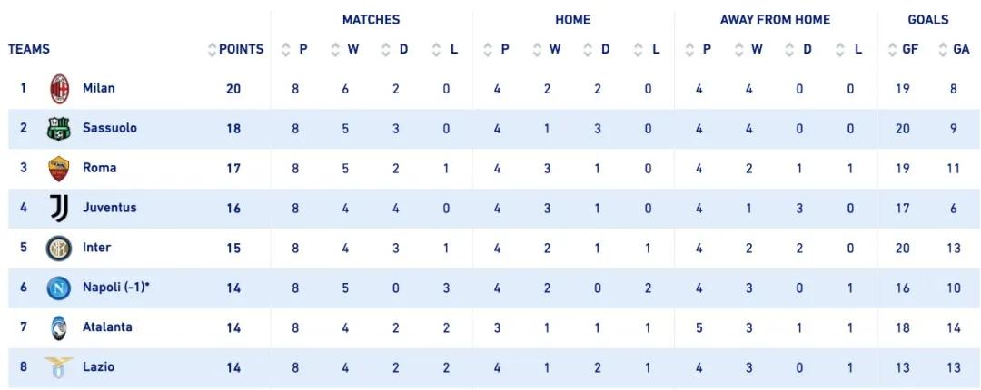Open the Atalanta team link
This screenshot has height=390, width=981.
click(107, 327)
